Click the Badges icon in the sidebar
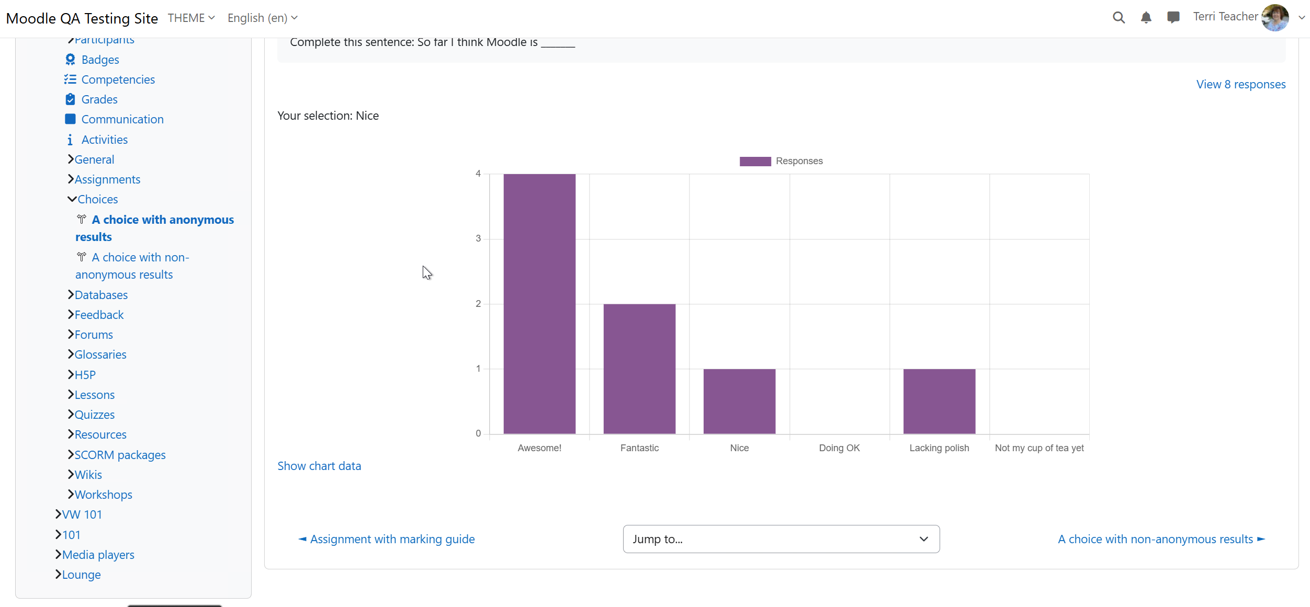 70,60
